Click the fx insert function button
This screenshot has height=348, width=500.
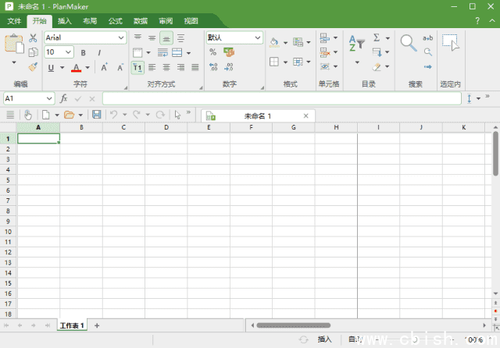(x=64, y=98)
